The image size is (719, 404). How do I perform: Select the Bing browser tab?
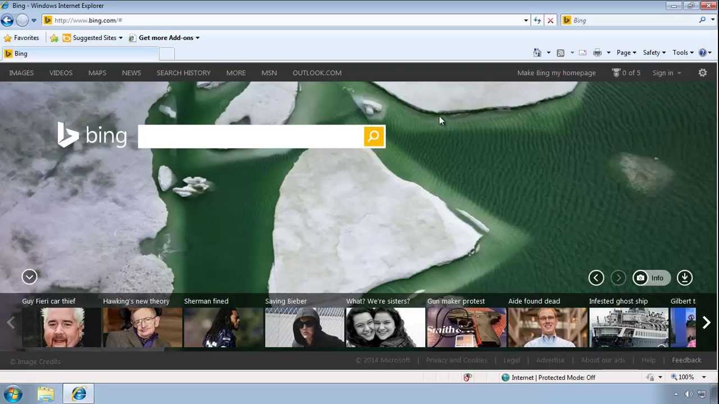pos(80,53)
